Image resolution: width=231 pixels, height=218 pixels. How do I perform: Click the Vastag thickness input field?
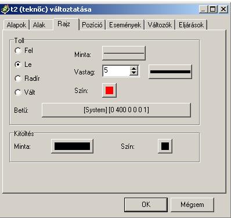coord(116,71)
